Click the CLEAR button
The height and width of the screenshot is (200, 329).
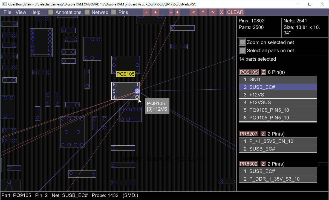click(235, 12)
